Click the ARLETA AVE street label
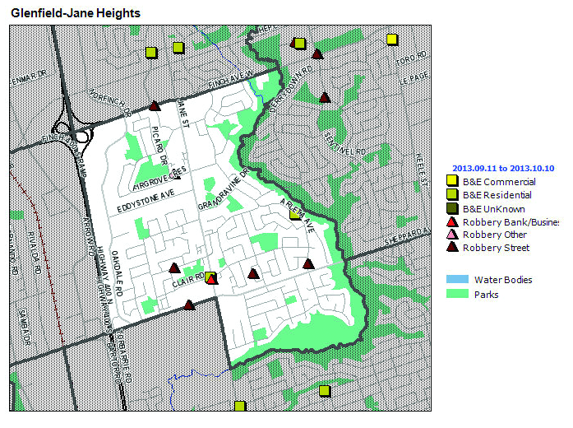The image size is (573, 428). point(298,216)
